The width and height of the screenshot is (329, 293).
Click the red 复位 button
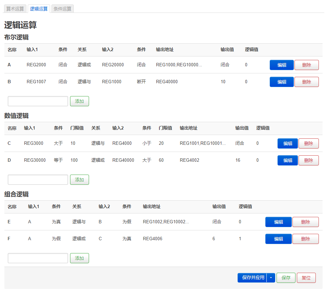pos(306,278)
